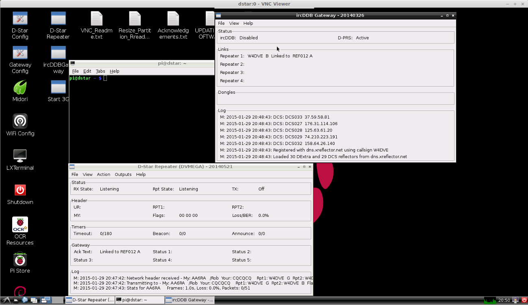Click Ack Text 'Linked to REF012 A'
The height and width of the screenshot is (305, 528).
click(120, 252)
